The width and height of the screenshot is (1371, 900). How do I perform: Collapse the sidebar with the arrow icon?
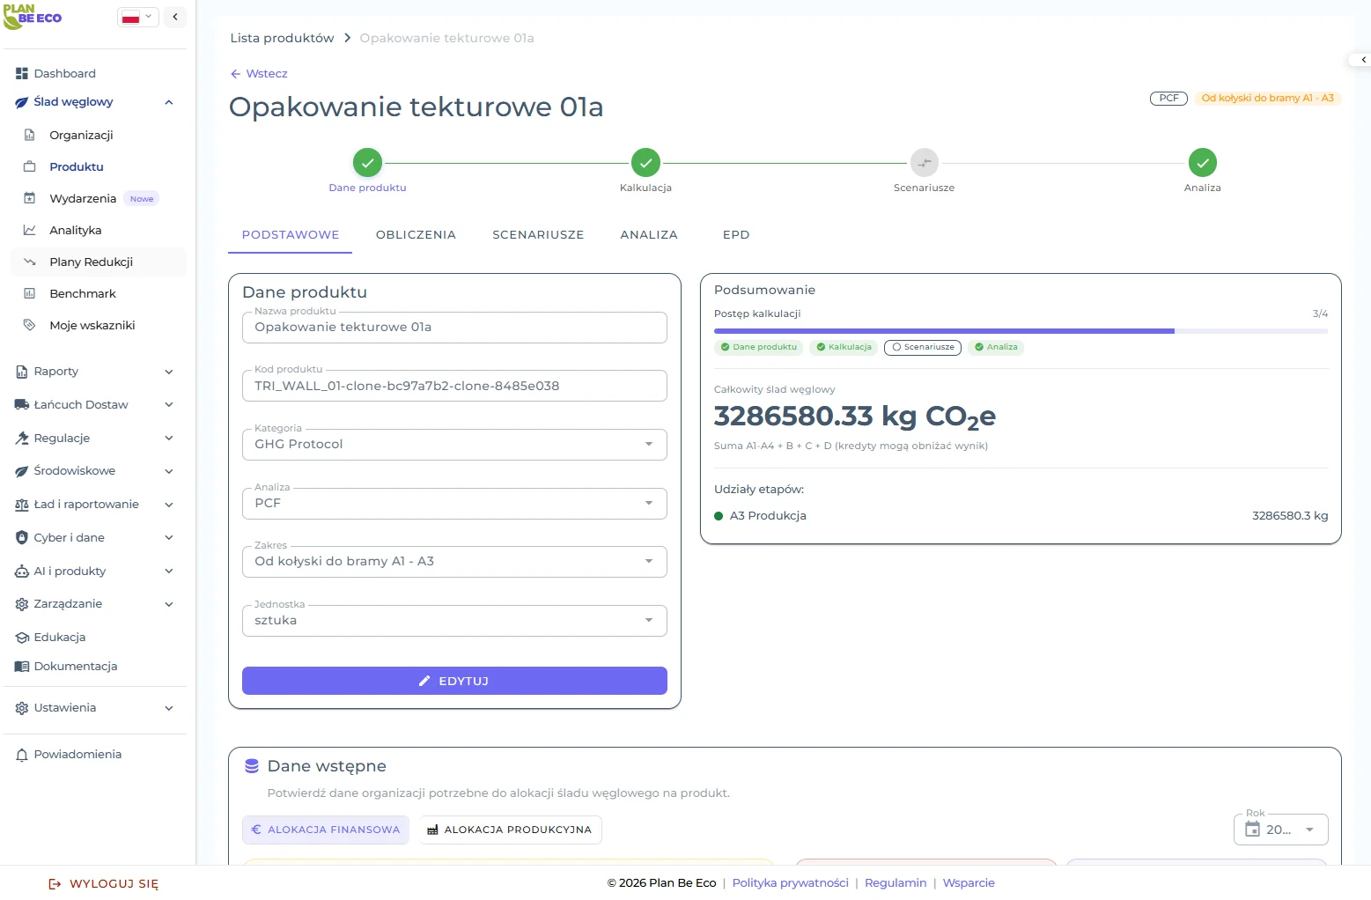[175, 17]
